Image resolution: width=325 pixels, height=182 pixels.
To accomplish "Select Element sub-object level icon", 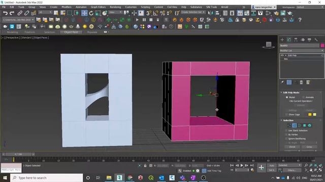I will [x=309, y=125].
